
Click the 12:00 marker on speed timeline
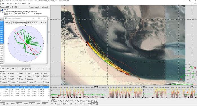(x=96, y=87)
